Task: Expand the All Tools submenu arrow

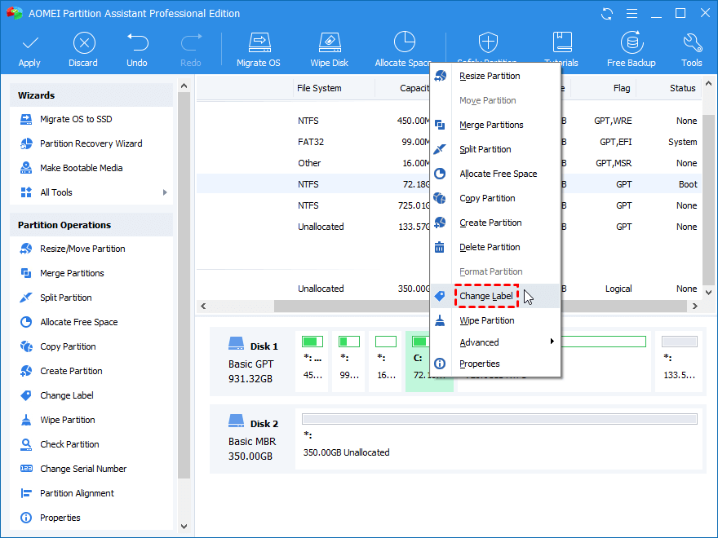Action: click(165, 192)
